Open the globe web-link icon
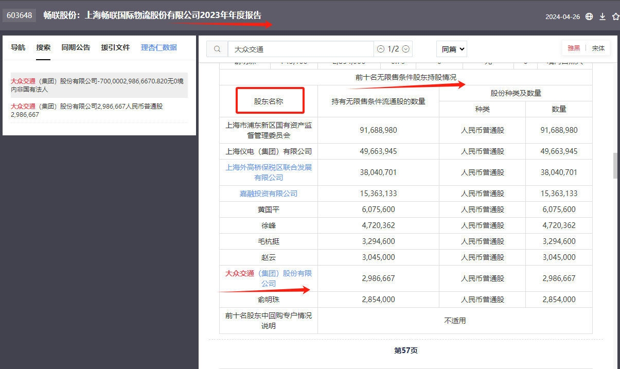 tap(589, 16)
